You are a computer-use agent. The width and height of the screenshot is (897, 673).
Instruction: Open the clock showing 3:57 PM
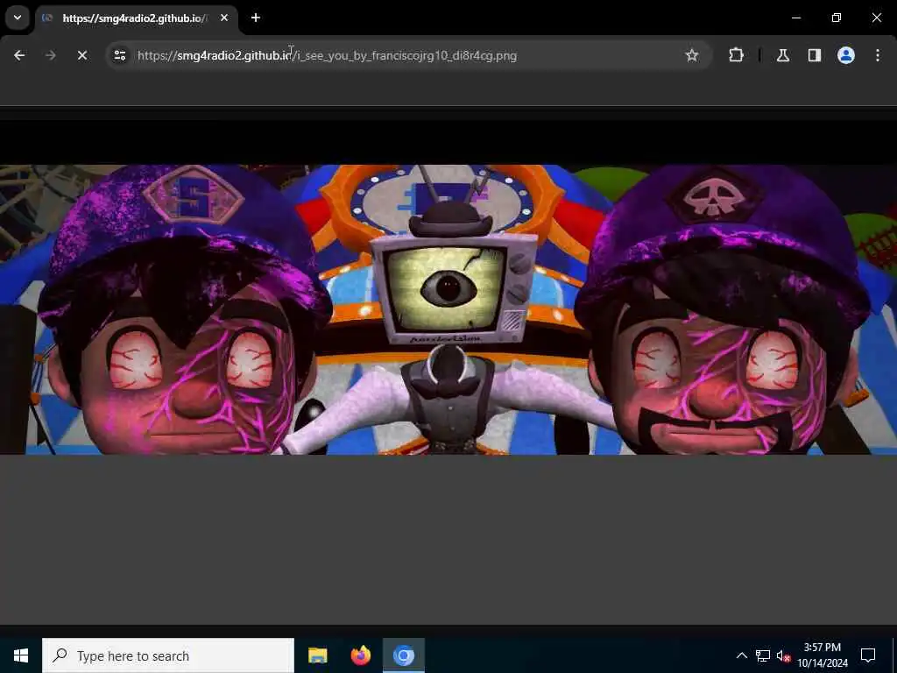click(823, 655)
